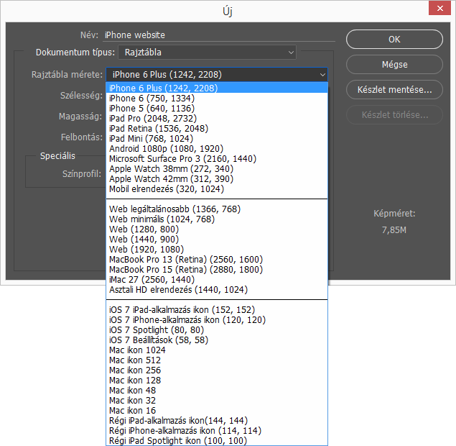This screenshot has width=456, height=446.
Task: Choose Mac ikon 16 preset
Action: point(217,411)
